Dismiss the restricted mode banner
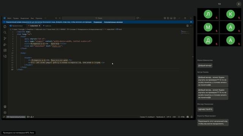Viewport: 243px width, 136px height. click(x=191, y=22)
